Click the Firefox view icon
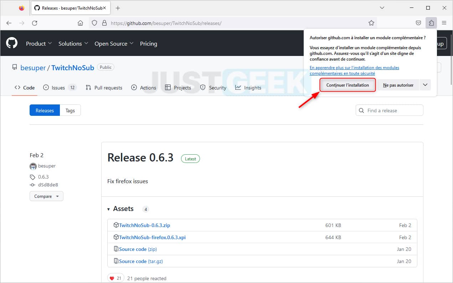Image resolution: width=453 pixels, height=283 pixels. click(22, 8)
